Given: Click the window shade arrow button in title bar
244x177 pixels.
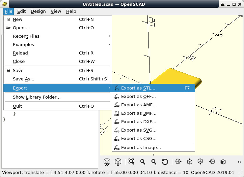Looking at the screenshot, I should 222,4.
